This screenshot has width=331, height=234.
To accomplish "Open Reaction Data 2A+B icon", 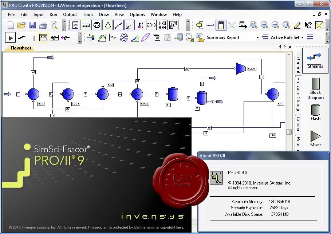I will (151, 25).
